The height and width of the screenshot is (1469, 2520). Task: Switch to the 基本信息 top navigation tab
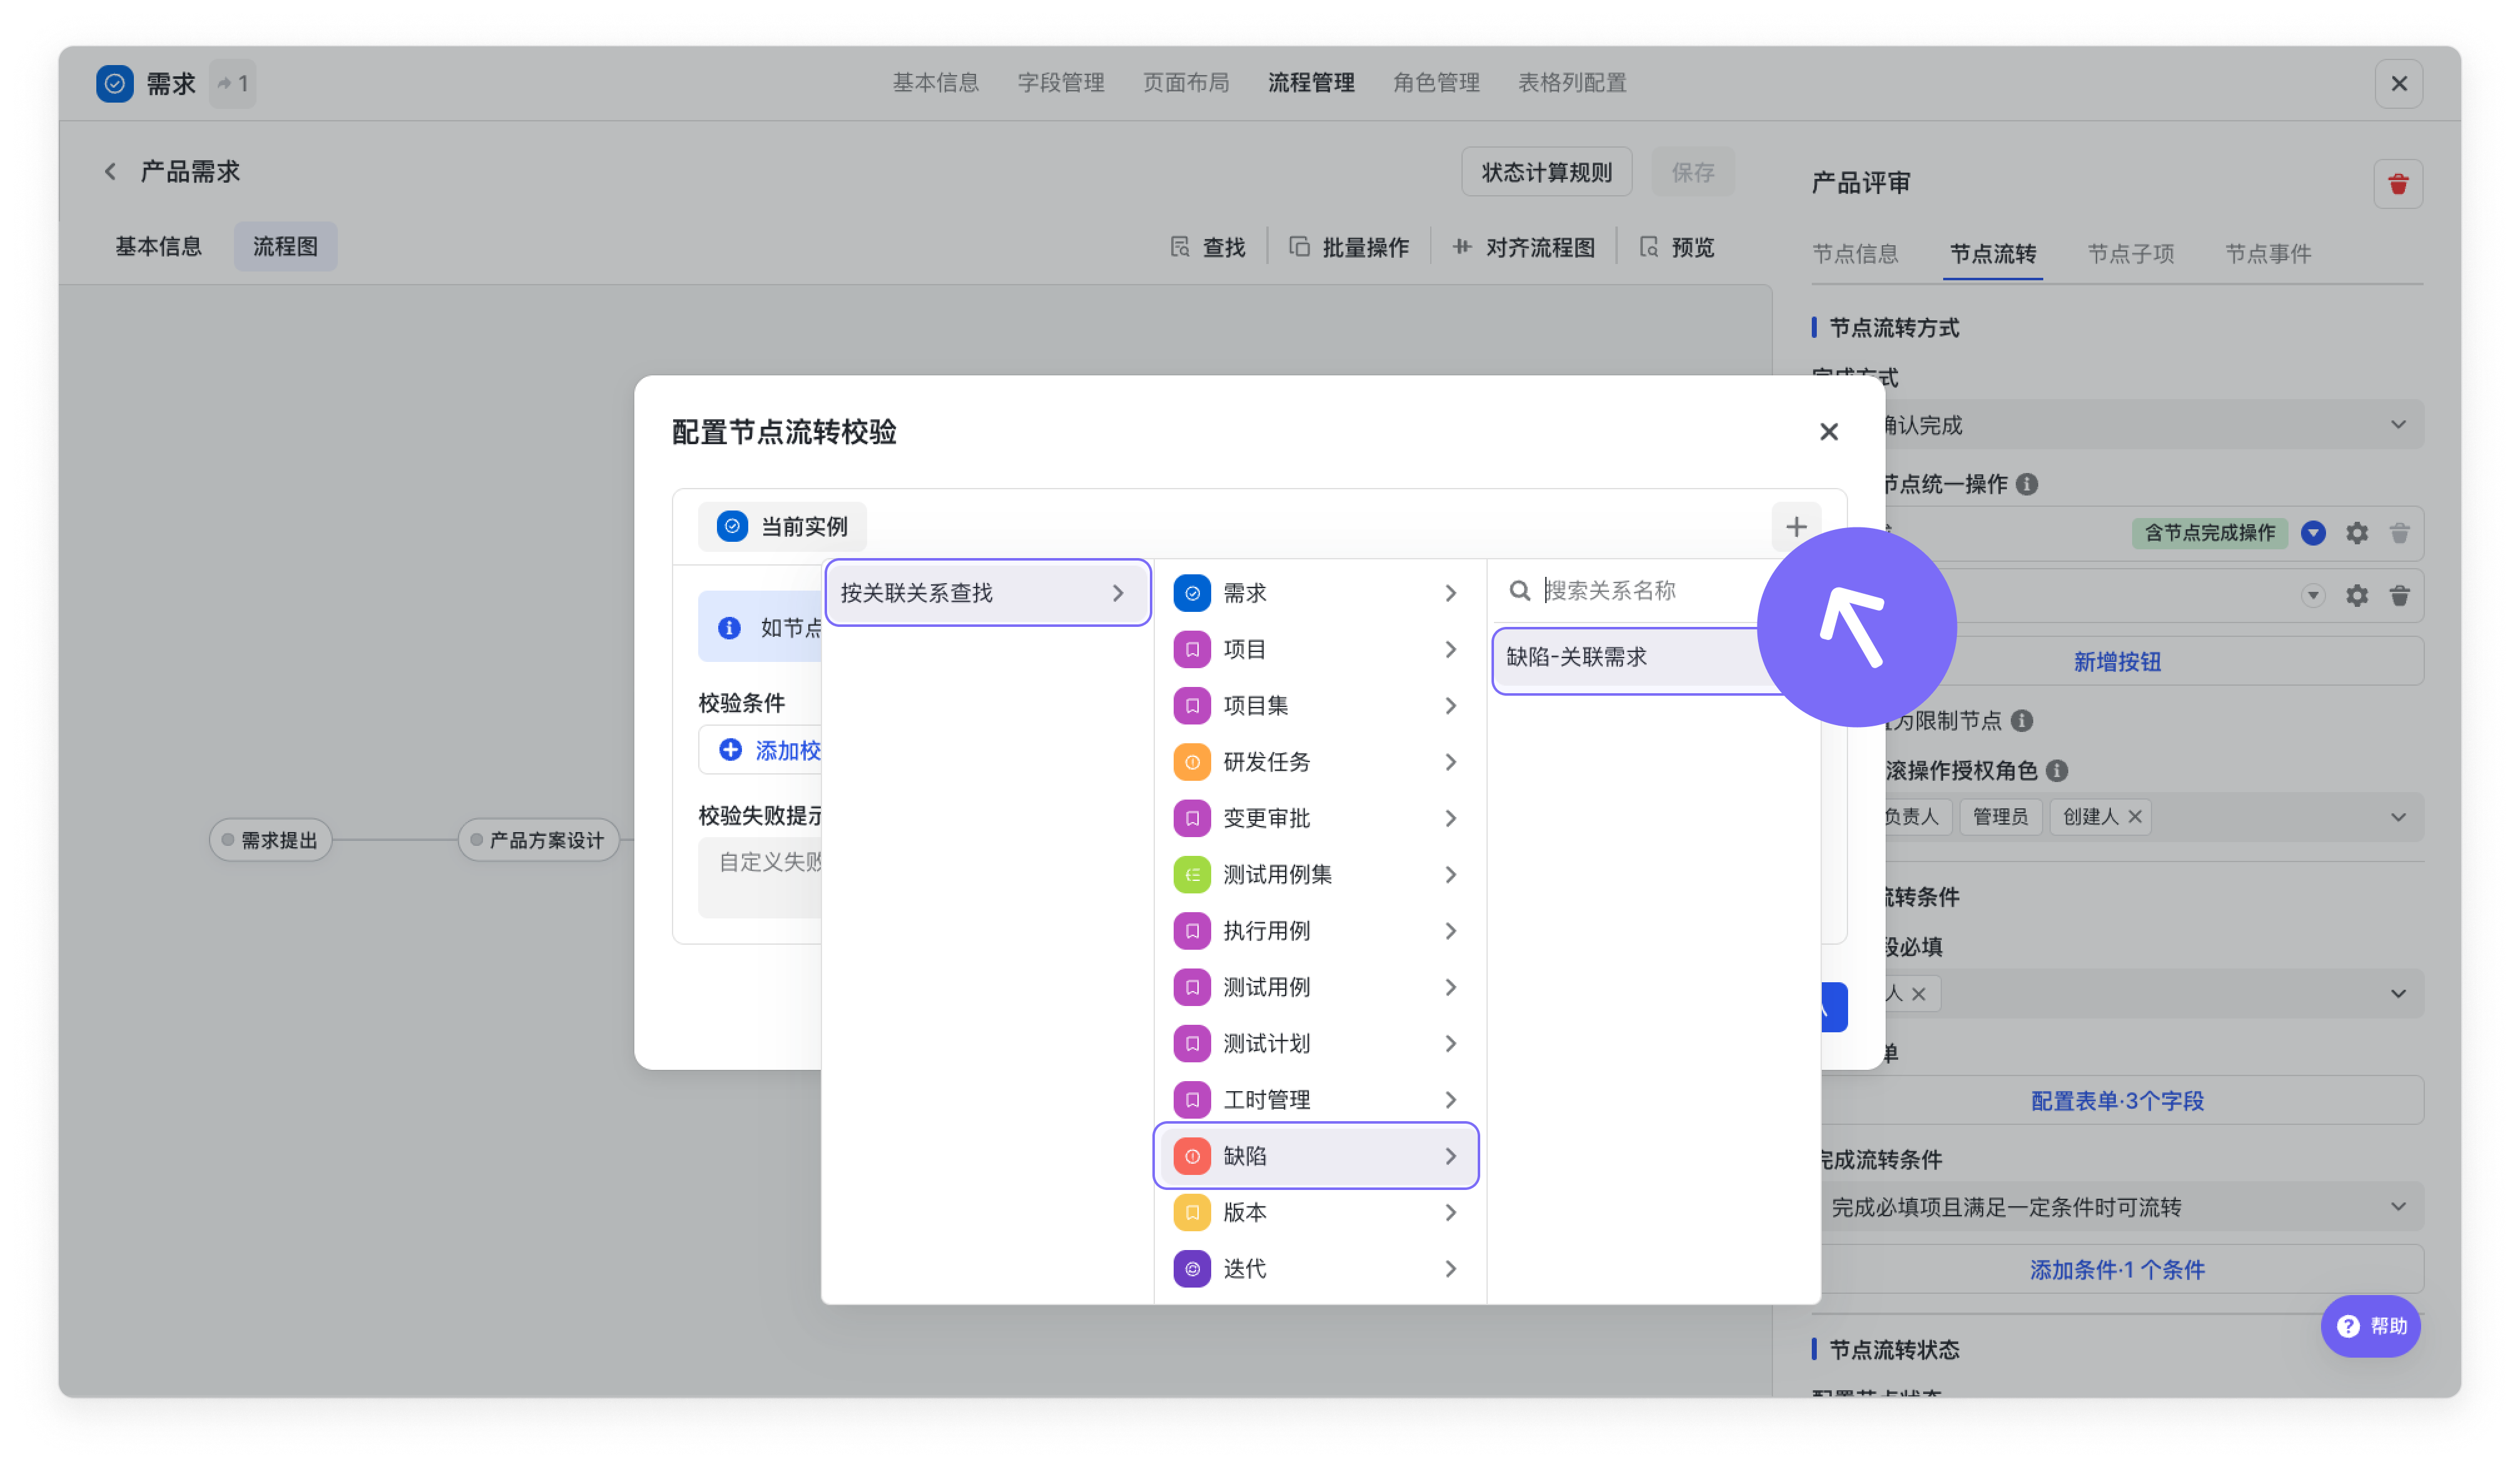935,83
